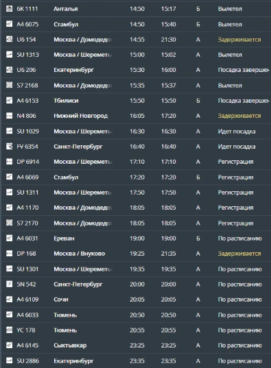Click the airline icon for flight 6K 1111
The image size is (271, 368).
click(9, 9)
